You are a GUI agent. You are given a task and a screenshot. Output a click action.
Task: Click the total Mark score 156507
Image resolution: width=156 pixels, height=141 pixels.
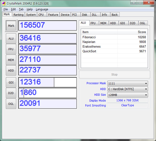click(x=48, y=25)
